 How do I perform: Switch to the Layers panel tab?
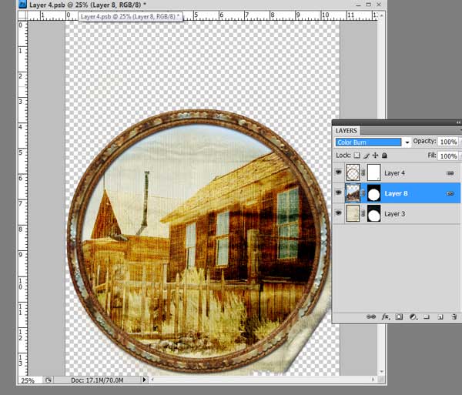(346, 130)
